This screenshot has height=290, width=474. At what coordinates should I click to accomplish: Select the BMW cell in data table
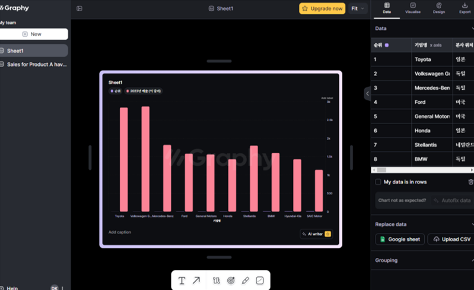pyautogui.click(x=432, y=159)
